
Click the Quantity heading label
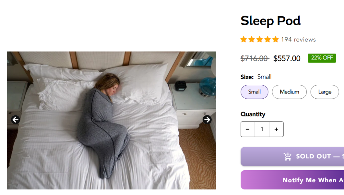pos(253,114)
